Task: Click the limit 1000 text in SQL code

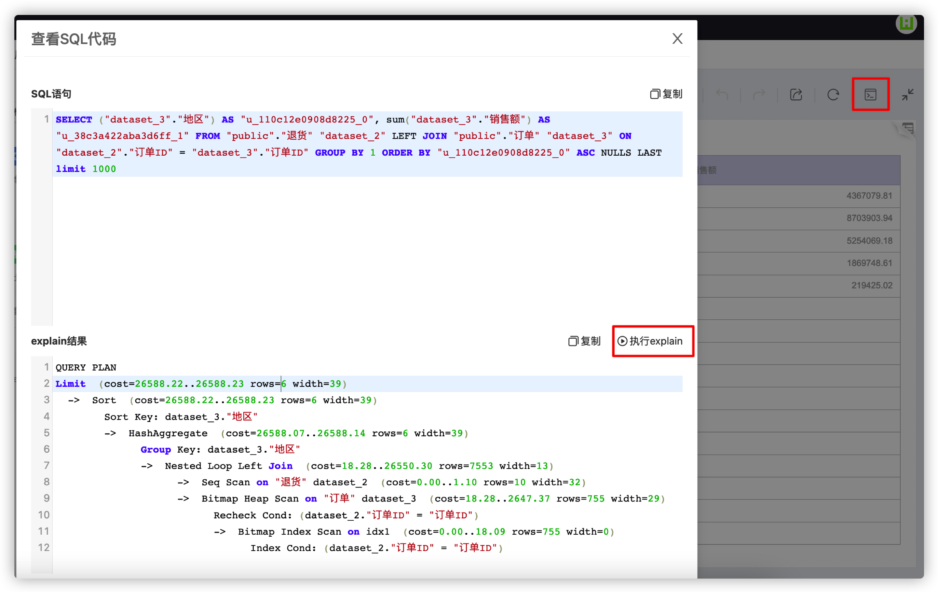Action: (86, 168)
